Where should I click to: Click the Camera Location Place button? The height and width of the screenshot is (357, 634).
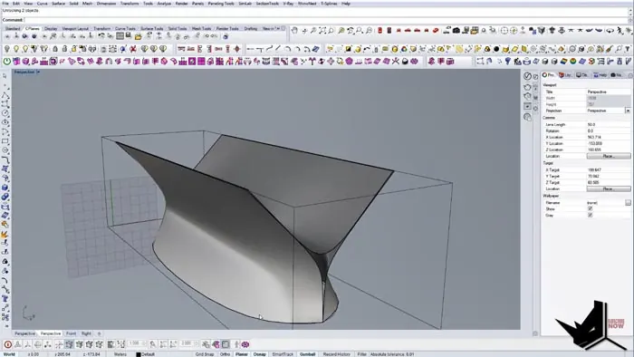(x=609, y=156)
